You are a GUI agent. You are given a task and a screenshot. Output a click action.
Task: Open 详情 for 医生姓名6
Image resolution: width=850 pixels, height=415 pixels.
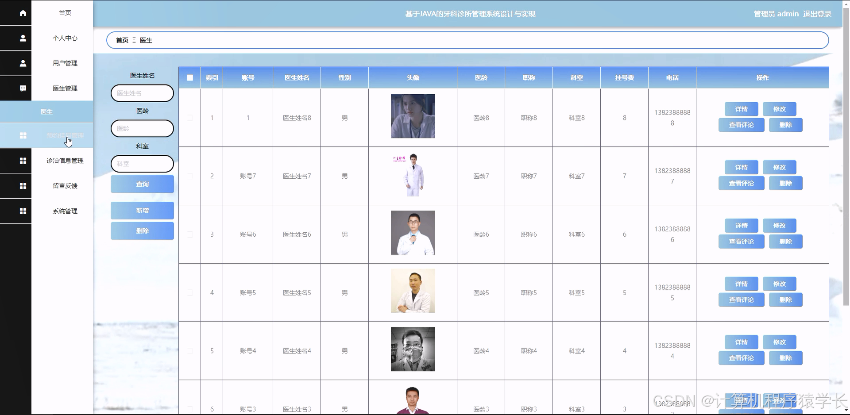742,226
